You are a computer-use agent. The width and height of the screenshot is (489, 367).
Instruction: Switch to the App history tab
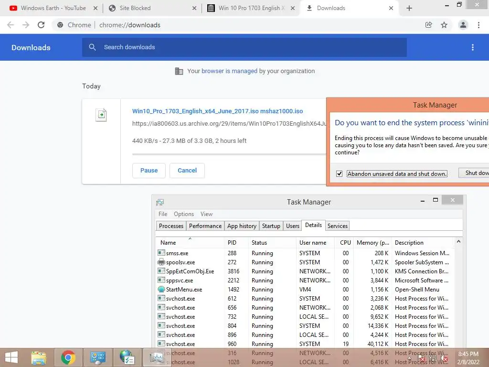point(242,226)
